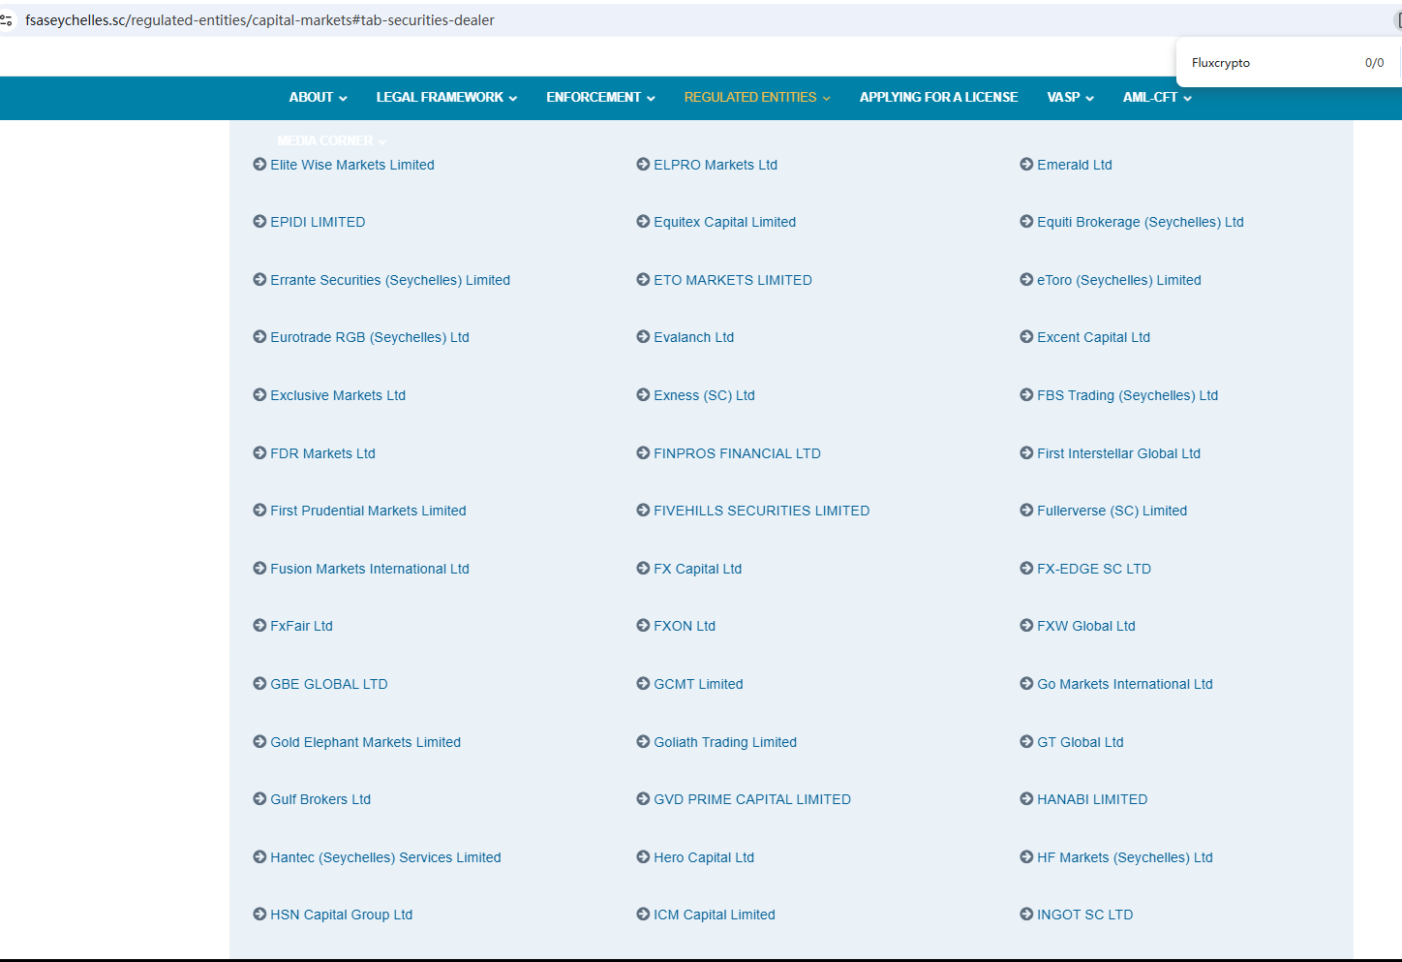Click the arrow icon beside Evalanch Ltd
The width and height of the screenshot is (1402, 962).
click(643, 337)
